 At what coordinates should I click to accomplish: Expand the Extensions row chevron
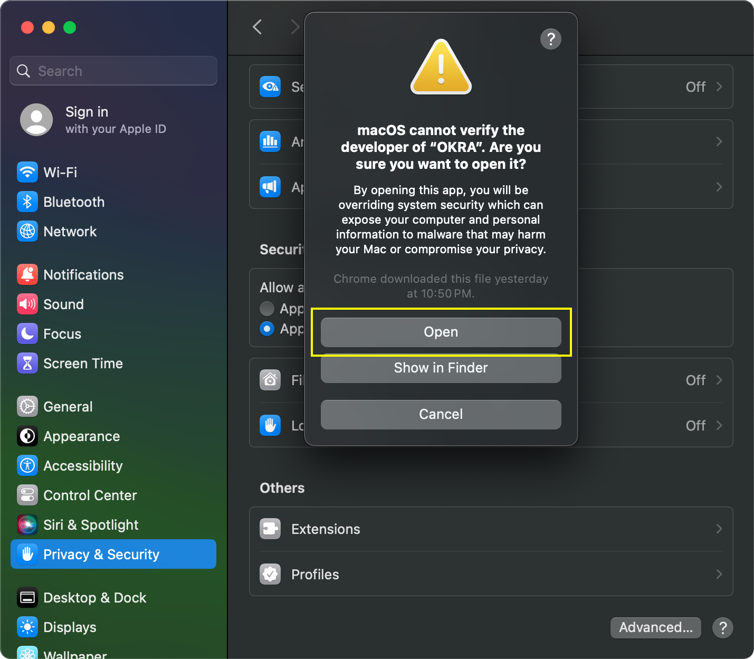[719, 529]
